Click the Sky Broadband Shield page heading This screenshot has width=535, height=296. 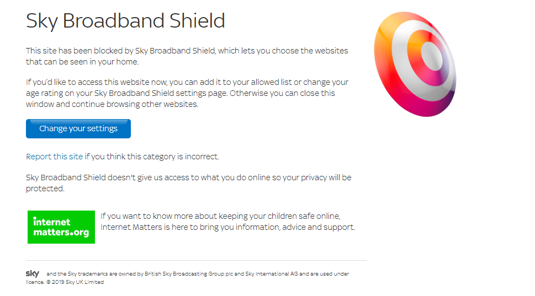125,21
